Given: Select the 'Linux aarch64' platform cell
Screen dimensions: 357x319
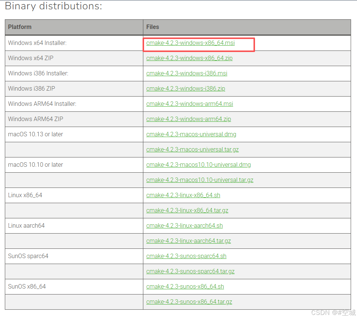Looking at the screenshot, I should click(74, 226).
